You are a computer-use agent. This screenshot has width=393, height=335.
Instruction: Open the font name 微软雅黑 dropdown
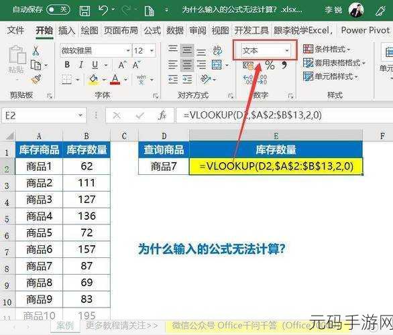pyautogui.click(x=128, y=50)
